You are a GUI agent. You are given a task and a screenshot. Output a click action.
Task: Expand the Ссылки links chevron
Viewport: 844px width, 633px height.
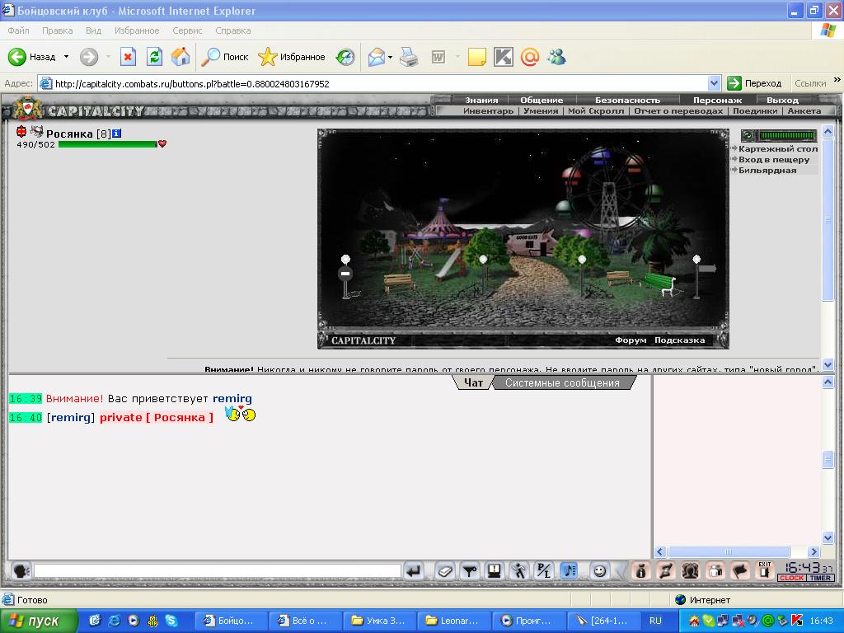[x=837, y=80]
